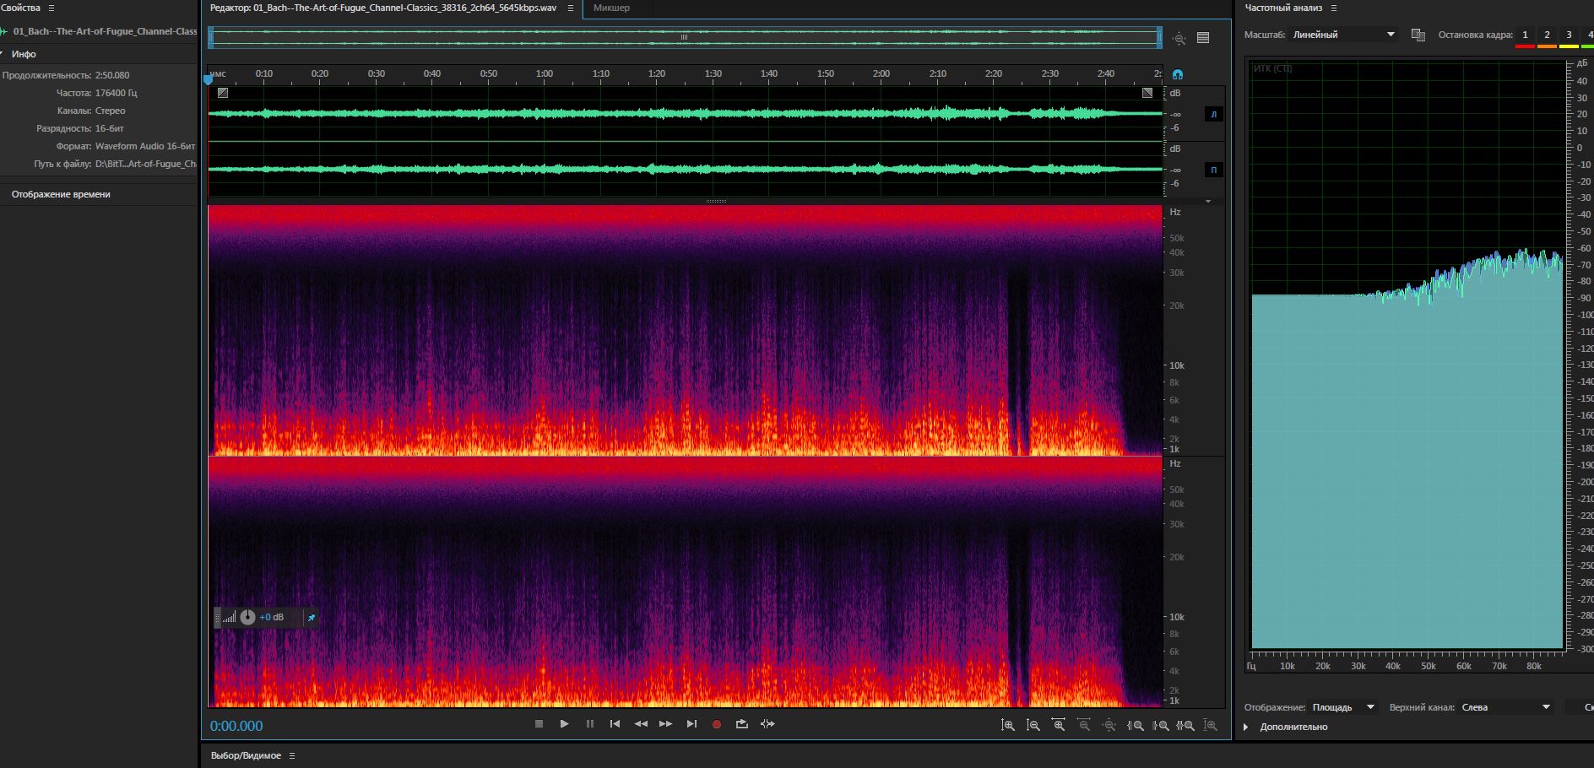Open the Отображение dropdown showing Площадь
1594x768 pixels.
coord(1343,707)
